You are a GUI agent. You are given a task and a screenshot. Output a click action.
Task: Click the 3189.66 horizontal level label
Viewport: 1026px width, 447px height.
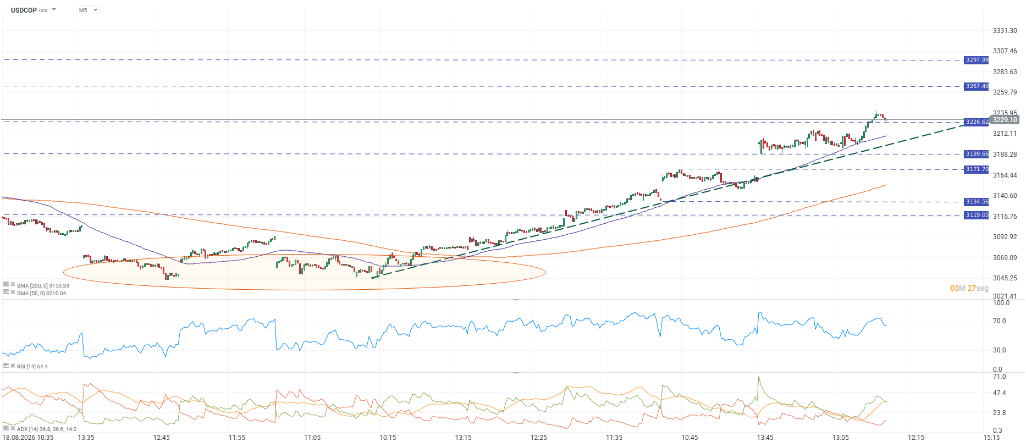click(977, 154)
